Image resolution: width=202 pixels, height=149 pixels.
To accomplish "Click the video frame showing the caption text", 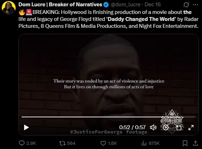I will [109, 85].
